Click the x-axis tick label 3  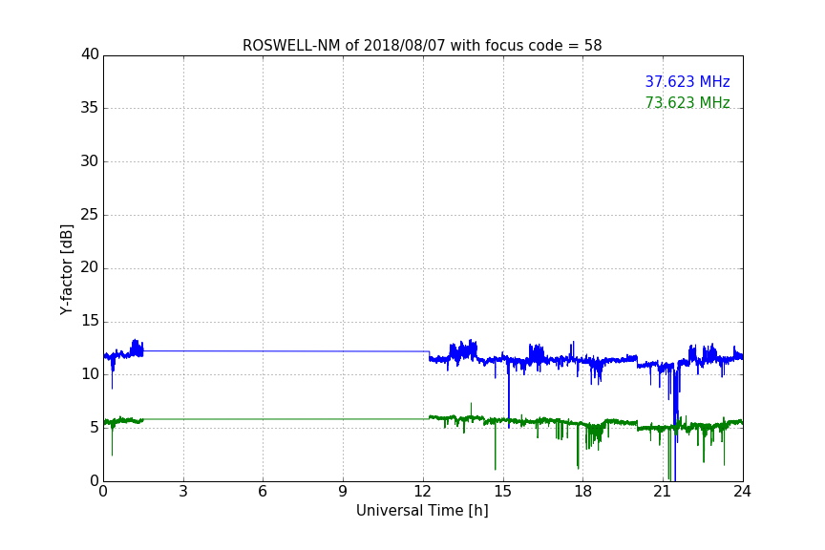pyautogui.click(x=183, y=492)
